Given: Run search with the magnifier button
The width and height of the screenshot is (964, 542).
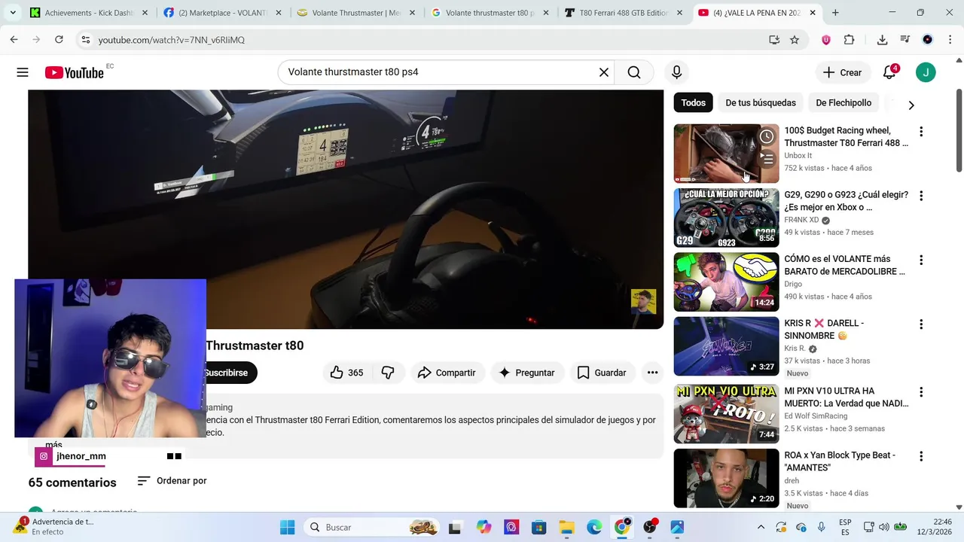Looking at the screenshot, I should pos(634,72).
